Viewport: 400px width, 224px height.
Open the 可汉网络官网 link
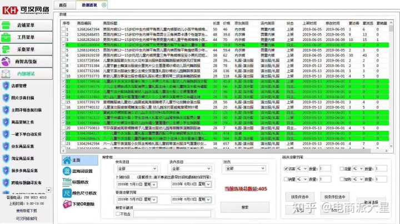(x=27, y=218)
